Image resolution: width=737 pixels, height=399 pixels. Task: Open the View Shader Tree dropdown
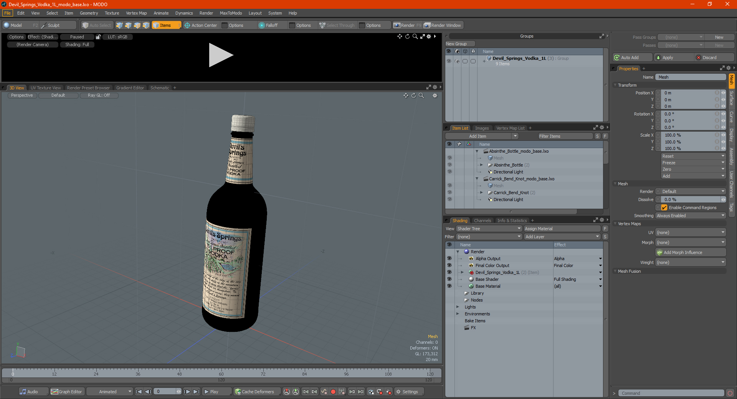[x=489, y=229]
